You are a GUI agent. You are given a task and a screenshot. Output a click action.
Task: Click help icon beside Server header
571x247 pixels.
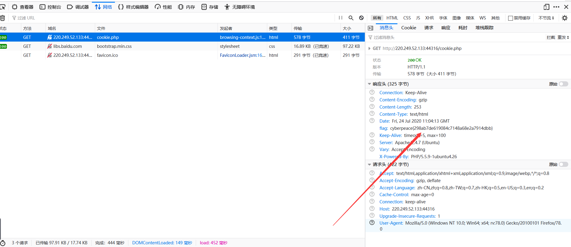coord(372,142)
